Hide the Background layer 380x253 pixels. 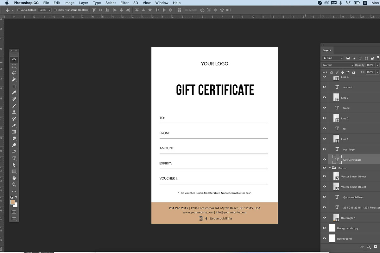pos(324,238)
